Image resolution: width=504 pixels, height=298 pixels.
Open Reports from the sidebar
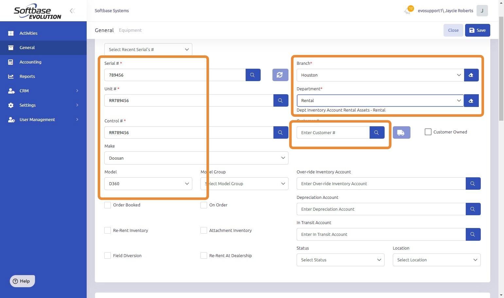tap(43, 76)
